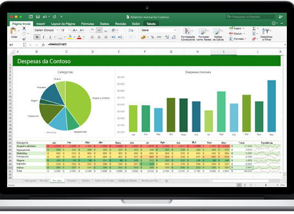Toggle Underline S formatting button
The image size is (294, 214).
[x=50, y=37]
